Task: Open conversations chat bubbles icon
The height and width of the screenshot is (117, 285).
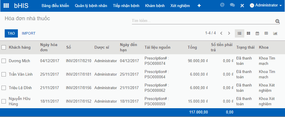Action: [x=232, y=5]
